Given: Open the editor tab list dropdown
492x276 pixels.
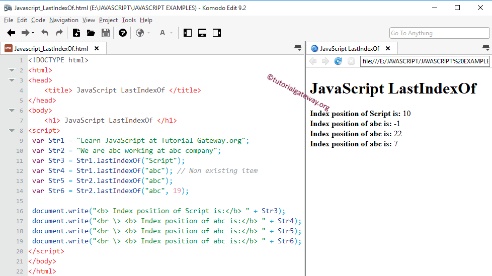Looking at the screenshot, I should [298, 48].
